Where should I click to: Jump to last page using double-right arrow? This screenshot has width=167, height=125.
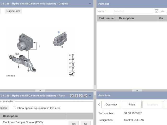tap(85, 96)
